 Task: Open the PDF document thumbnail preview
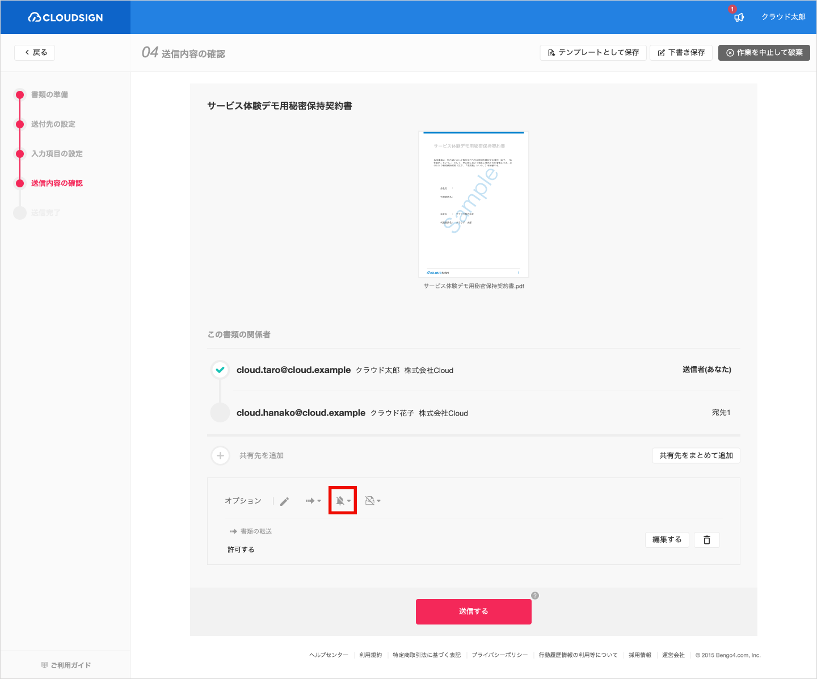474,204
